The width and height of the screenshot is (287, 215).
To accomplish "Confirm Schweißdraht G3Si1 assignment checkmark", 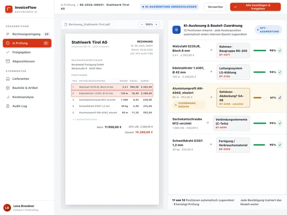I will click(280, 145).
